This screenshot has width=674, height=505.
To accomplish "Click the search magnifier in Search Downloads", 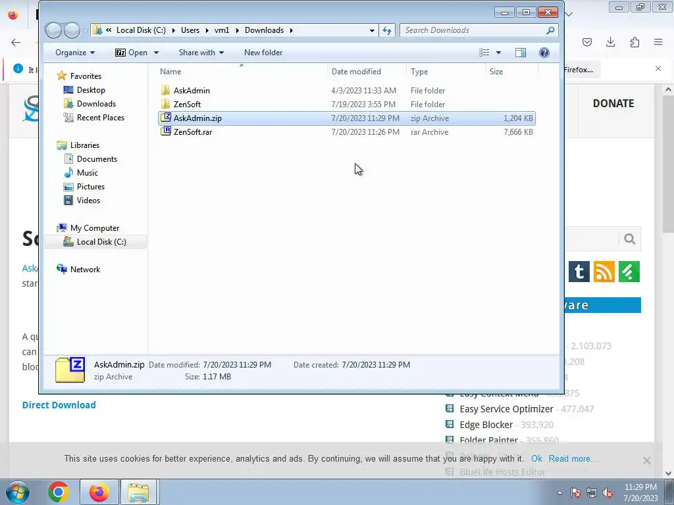I will coord(550,30).
